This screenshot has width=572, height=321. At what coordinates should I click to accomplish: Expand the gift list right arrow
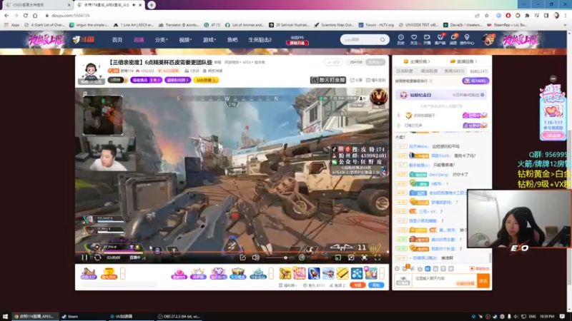pyautogui.click(x=382, y=273)
